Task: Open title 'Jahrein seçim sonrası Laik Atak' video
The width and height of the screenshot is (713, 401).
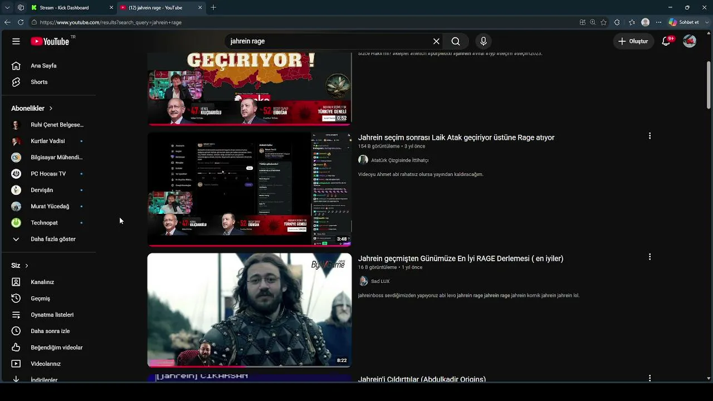Action: [x=456, y=138]
